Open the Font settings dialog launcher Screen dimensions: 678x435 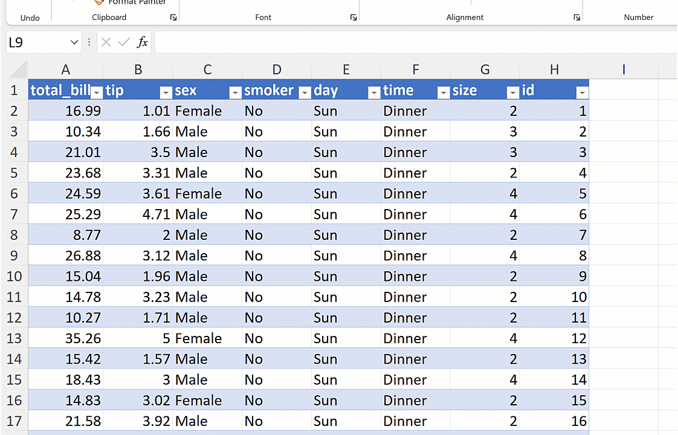click(354, 18)
